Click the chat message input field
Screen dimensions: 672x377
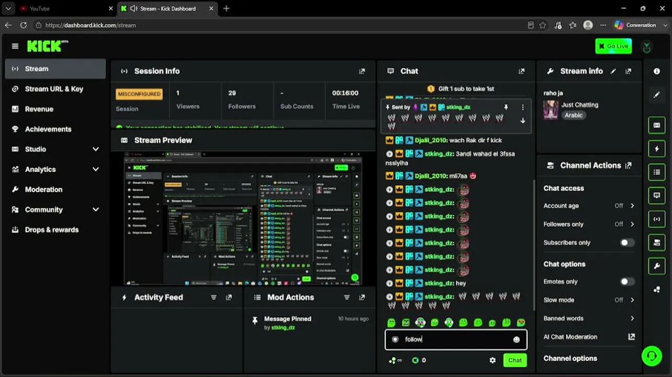[456, 339]
